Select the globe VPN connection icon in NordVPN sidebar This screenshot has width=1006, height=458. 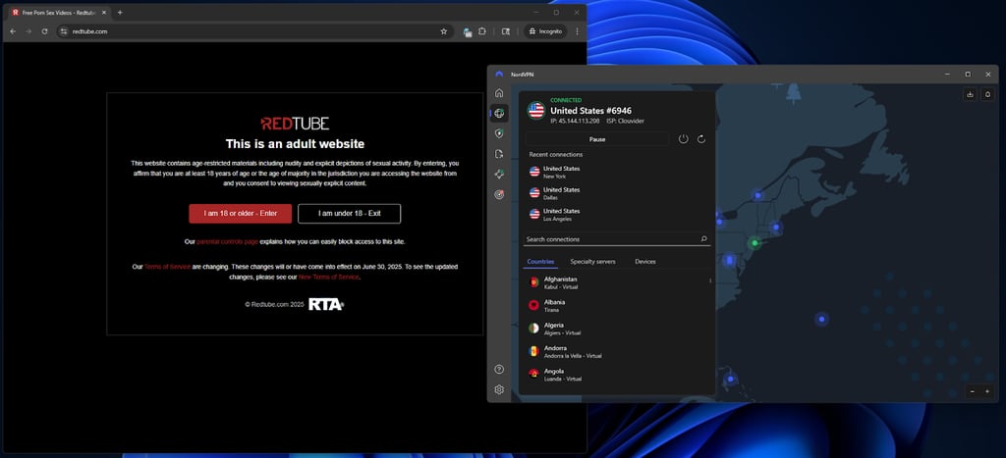pyautogui.click(x=499, y=114)
